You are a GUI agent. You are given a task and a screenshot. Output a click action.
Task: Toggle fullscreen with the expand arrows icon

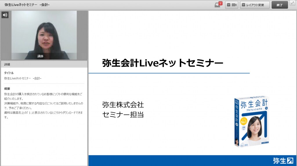(x=293, y=3)
